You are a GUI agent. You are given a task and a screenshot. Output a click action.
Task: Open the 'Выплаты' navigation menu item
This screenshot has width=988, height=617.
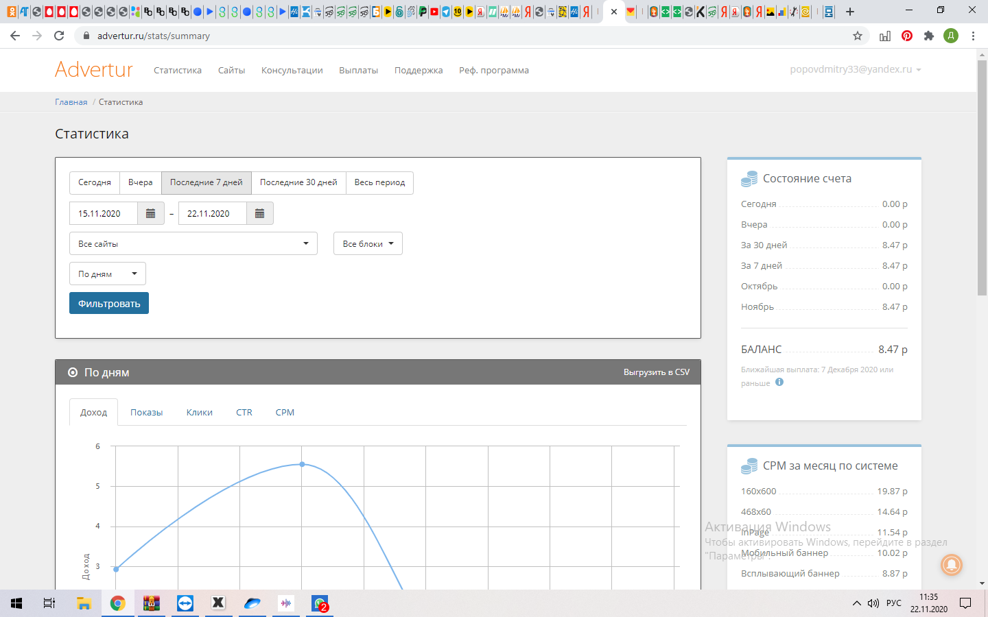[x=358, y=70]
